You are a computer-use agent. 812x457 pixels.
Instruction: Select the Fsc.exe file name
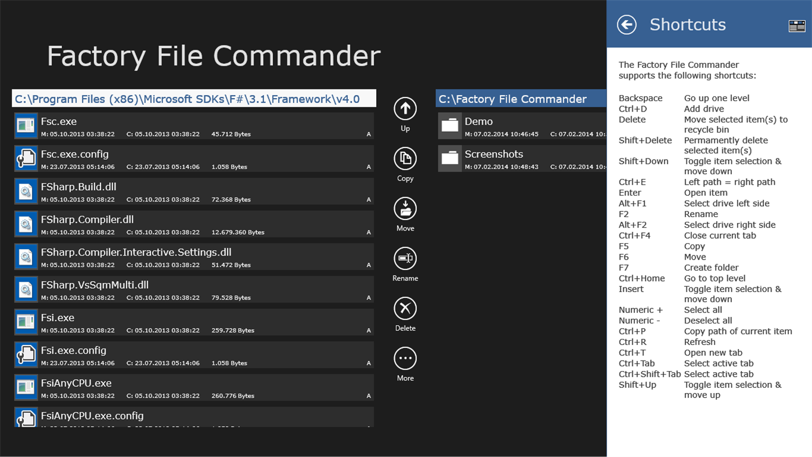coord(59,121)
